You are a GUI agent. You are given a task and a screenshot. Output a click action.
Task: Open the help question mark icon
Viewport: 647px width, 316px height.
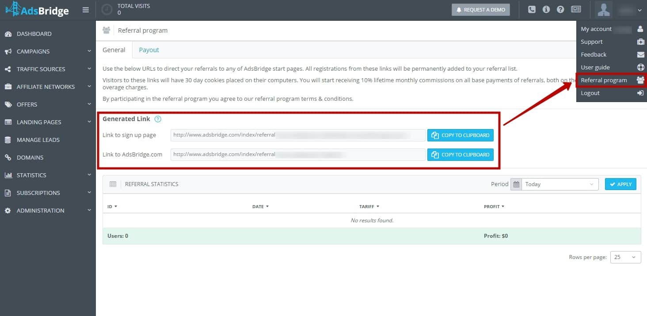(x=560, y=9)
